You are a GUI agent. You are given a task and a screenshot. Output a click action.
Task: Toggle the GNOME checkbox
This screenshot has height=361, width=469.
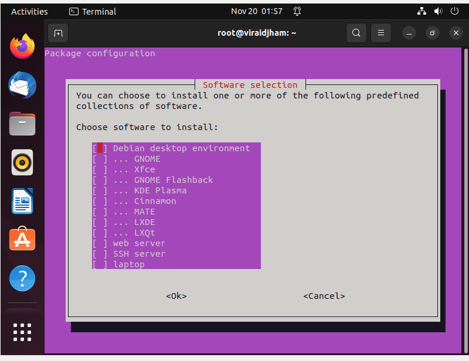coord(100,159)
